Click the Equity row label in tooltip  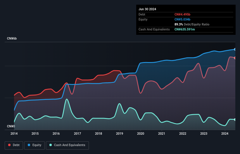(143, 19)
